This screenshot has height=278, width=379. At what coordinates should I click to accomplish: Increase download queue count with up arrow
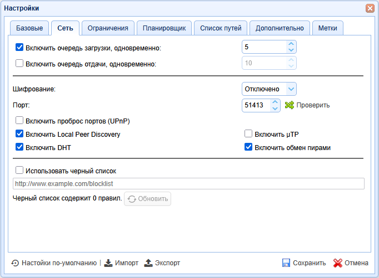tap(290, 44)
